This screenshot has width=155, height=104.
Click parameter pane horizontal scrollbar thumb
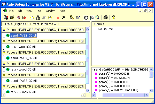[123, 95]
